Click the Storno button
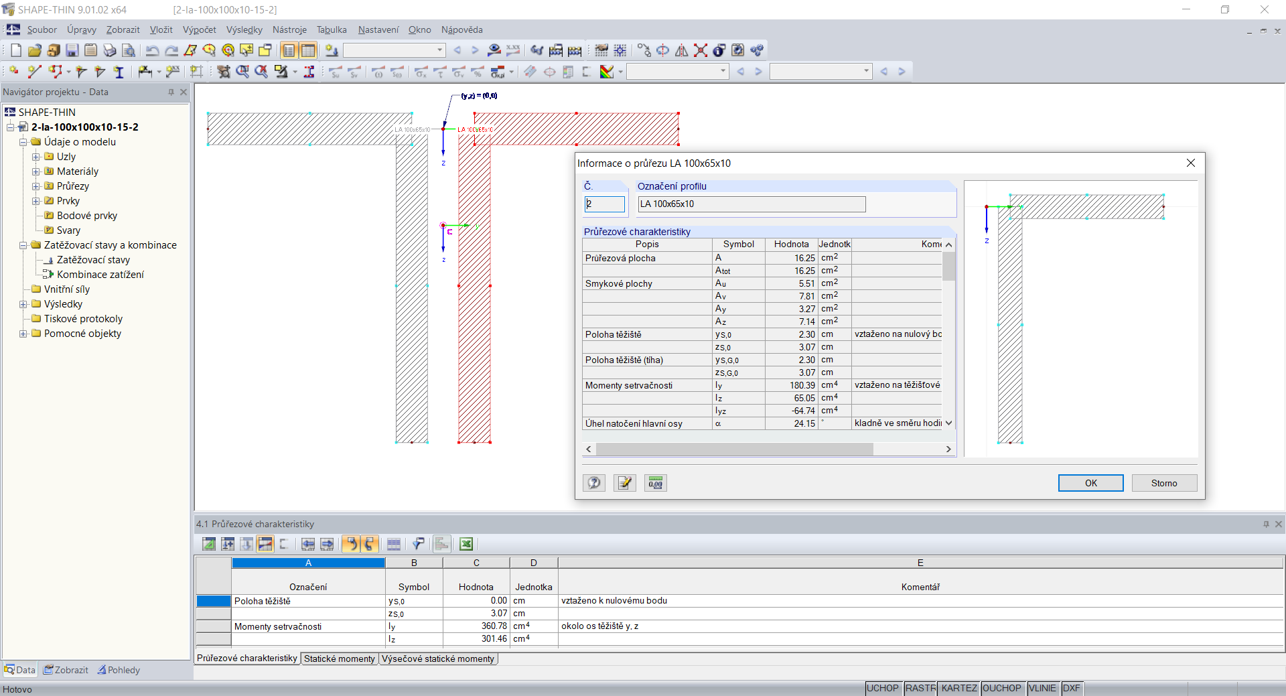This screenshot has width=1286, height=696. [x=1163, y=483]
